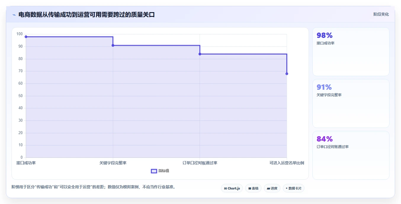Select the 91% 关键字段完整率 card
The image size is (401, 204).
351,104
